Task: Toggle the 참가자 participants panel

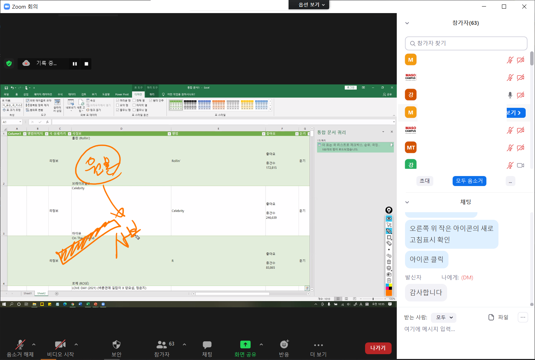Action: 162,348
